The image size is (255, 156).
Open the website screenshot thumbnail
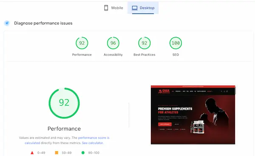[x=193, y=115]
